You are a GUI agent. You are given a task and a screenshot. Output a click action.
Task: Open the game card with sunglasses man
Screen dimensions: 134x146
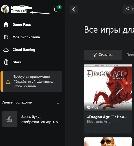(108, 142)
